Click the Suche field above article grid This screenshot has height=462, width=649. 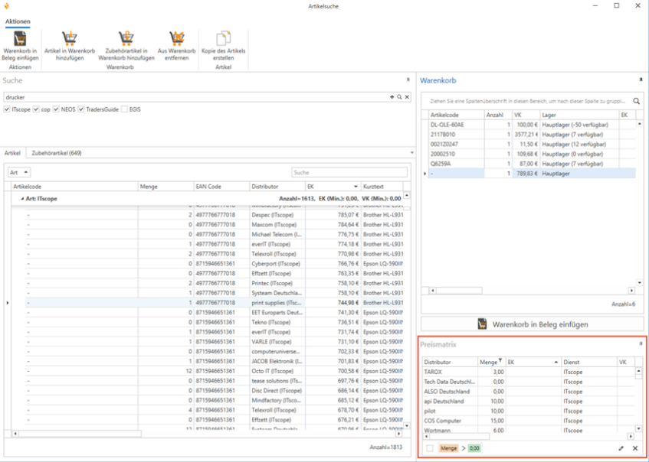point(349,173)
